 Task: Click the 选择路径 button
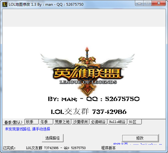pyautogui.click(x=53, y=138)
